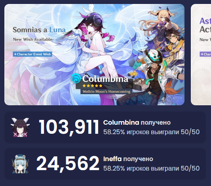Click Welkin Moon's Homecoming subtitle
Viewport: 211px width, 186px height.
(106, 91)
